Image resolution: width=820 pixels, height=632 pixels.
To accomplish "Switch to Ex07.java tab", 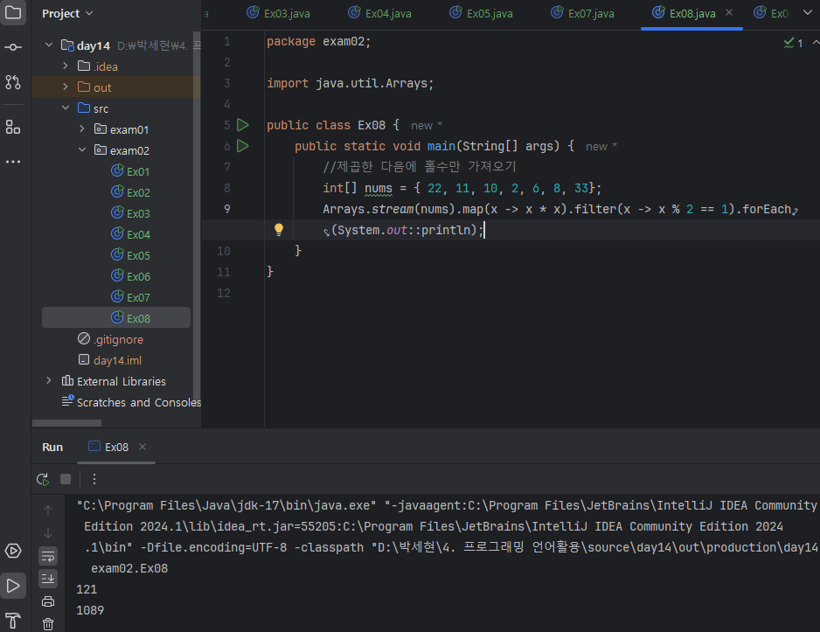I will pos(582,13).
